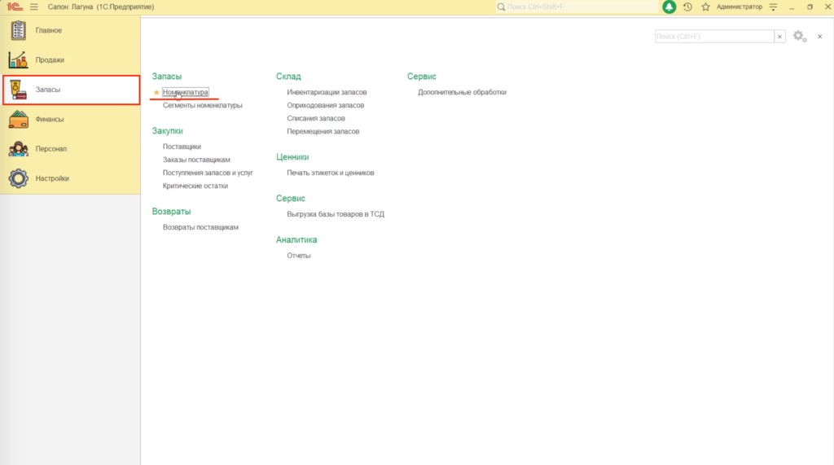
Task: Focus the Поиск Ctrl+Shift+F field
Action: (582, 7)
